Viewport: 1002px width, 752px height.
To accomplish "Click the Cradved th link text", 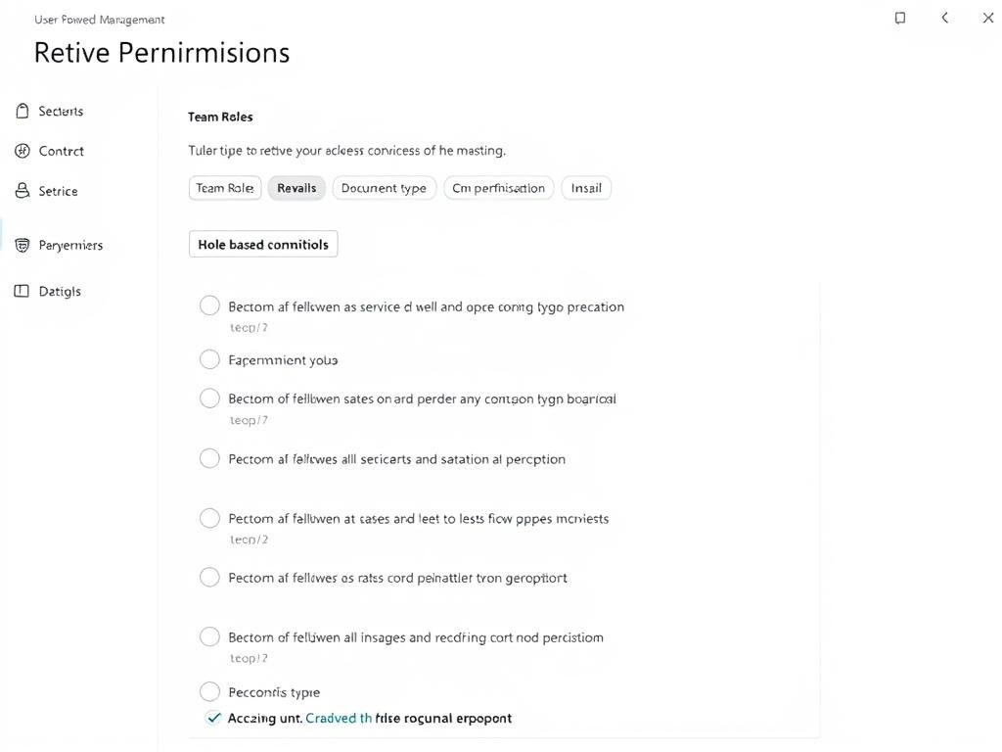I will [x=339, y=718].
